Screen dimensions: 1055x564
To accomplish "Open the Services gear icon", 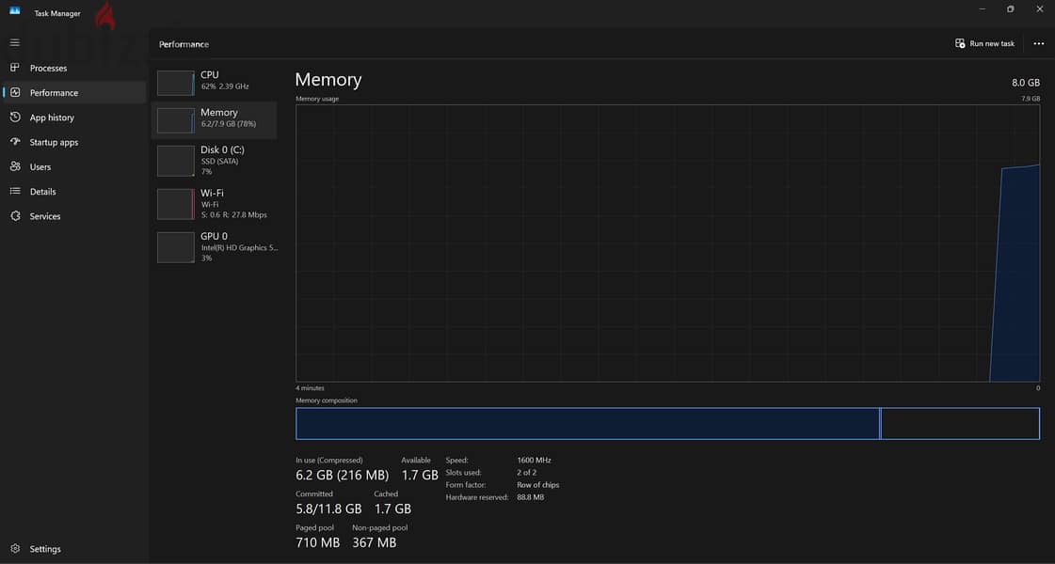I will click(15, 216).
